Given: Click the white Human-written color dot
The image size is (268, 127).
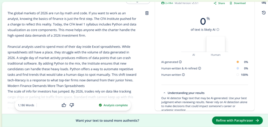Looking at the screenshot, I should pyautogui.click(x=238, y=75).
